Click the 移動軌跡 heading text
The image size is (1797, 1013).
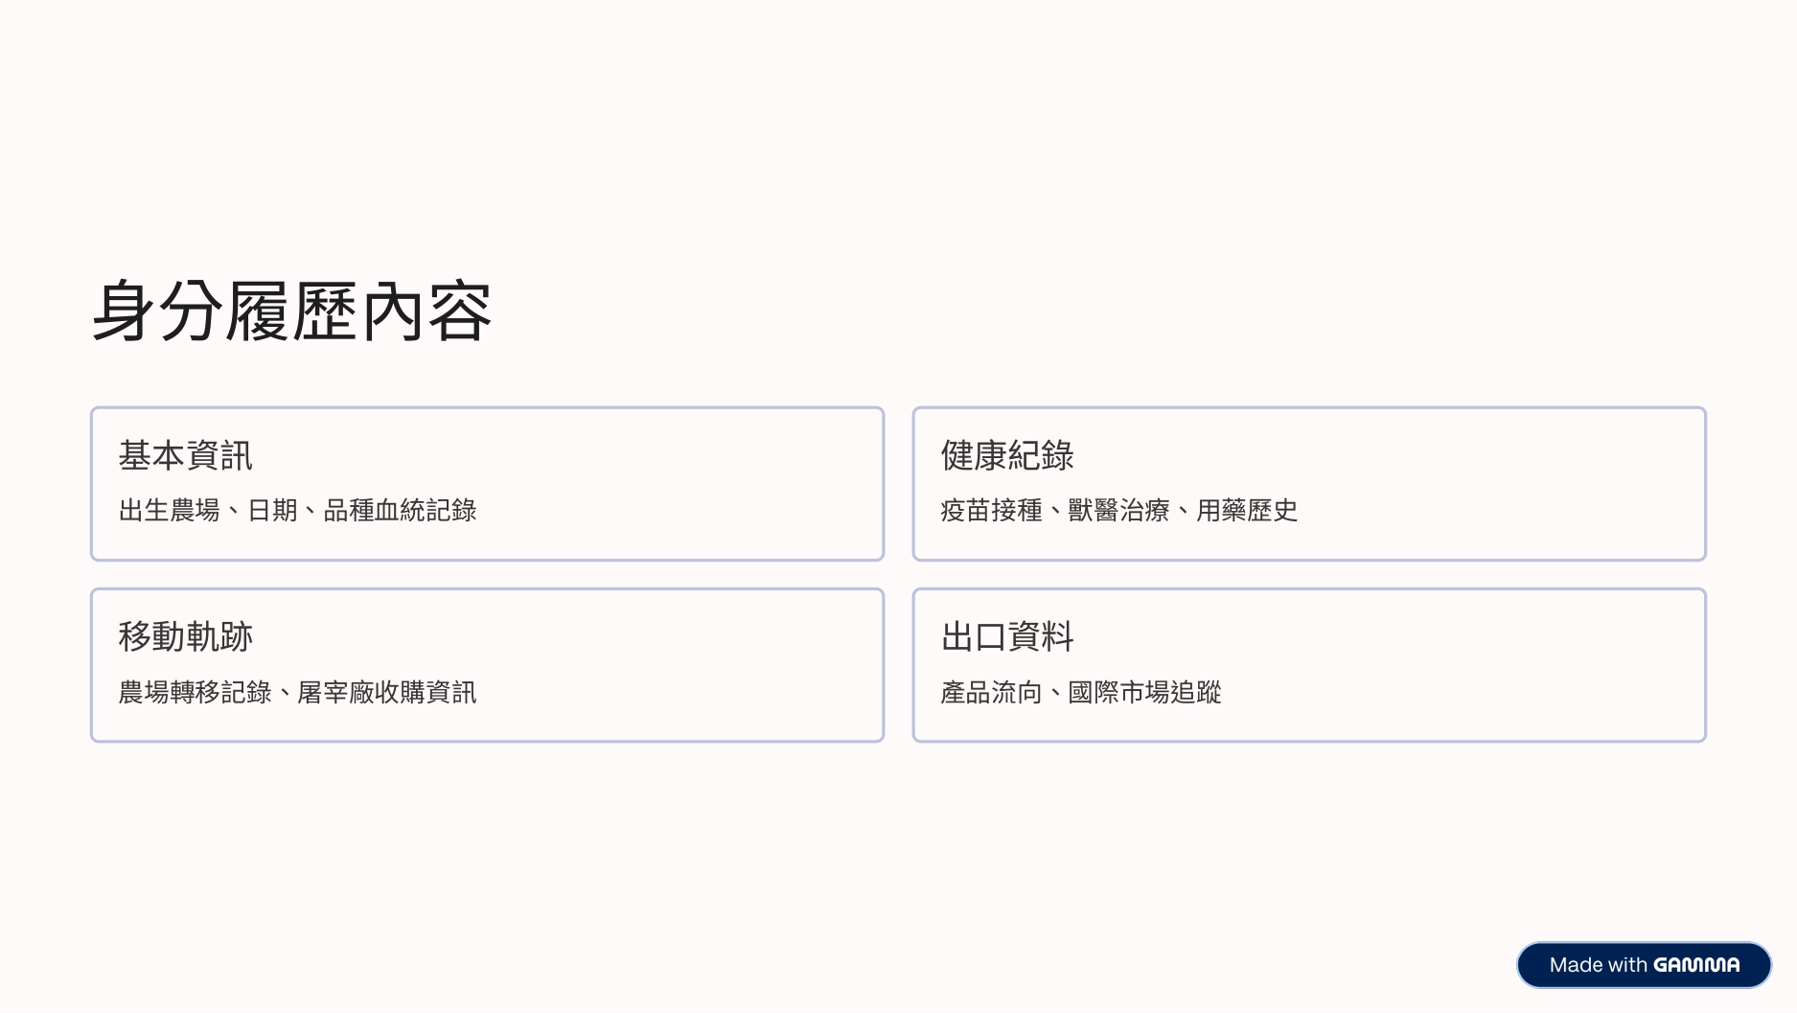[186, 637]
